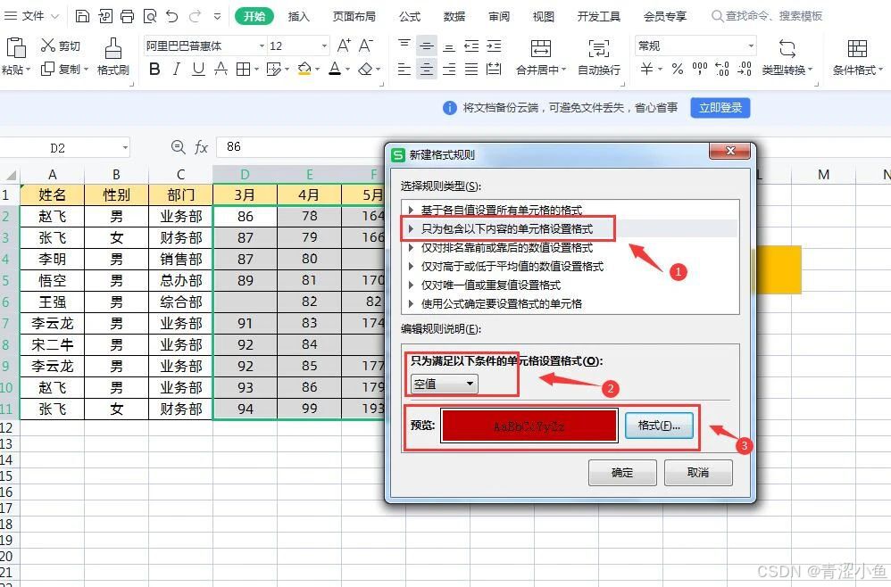Apply the font color A icon
This screenshot has width=891, height=587.
(x=336, y=70)
